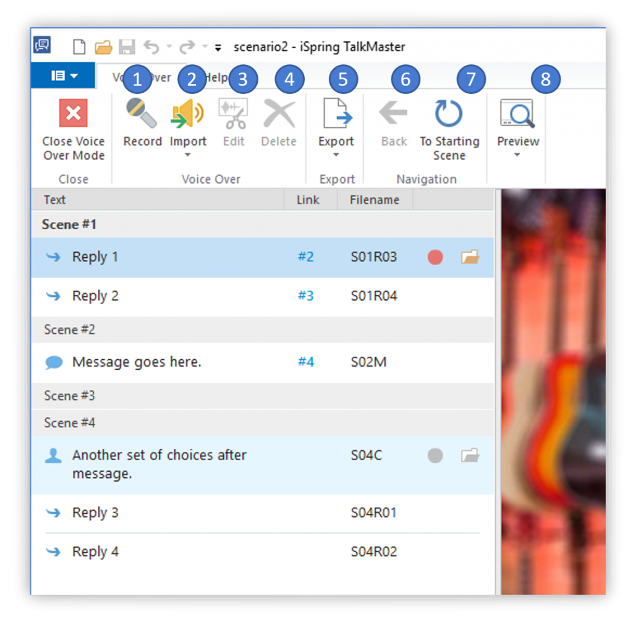The height and width of the screenshot is (622, 633).
Task: Click the Preview magnifier icon
Action: pos(517,114)
